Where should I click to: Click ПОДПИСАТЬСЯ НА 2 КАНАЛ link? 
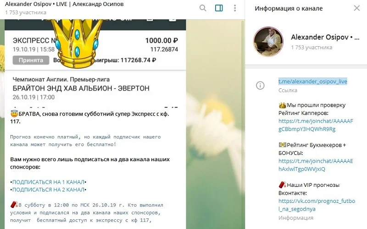tap(48, 190)
